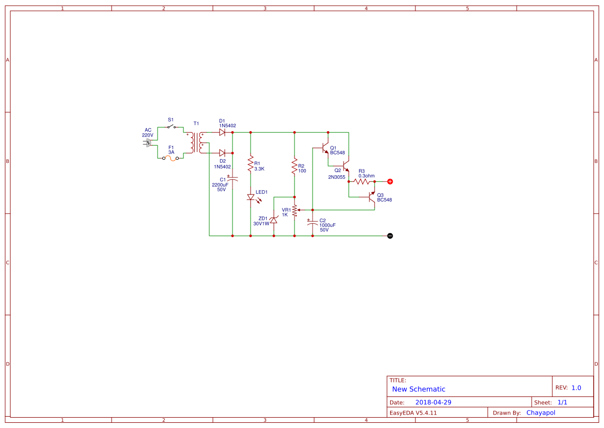Viewport: 604px width, 428px height.
Task: Click the '3A' fuse rating label
Action: point(171,152)
